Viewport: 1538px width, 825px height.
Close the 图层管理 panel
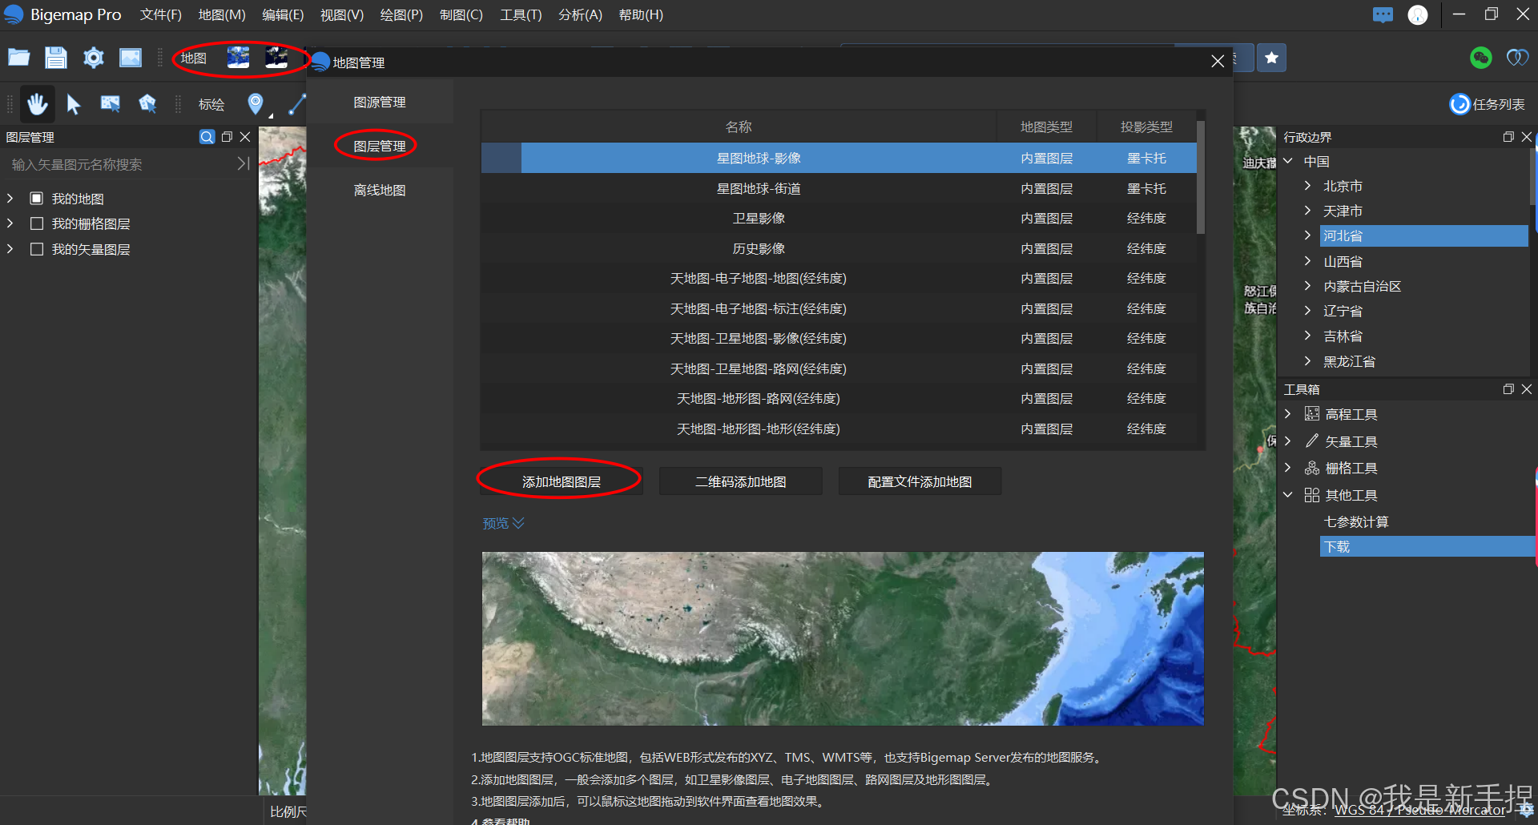pyautogui.click(x=245, y=137)
